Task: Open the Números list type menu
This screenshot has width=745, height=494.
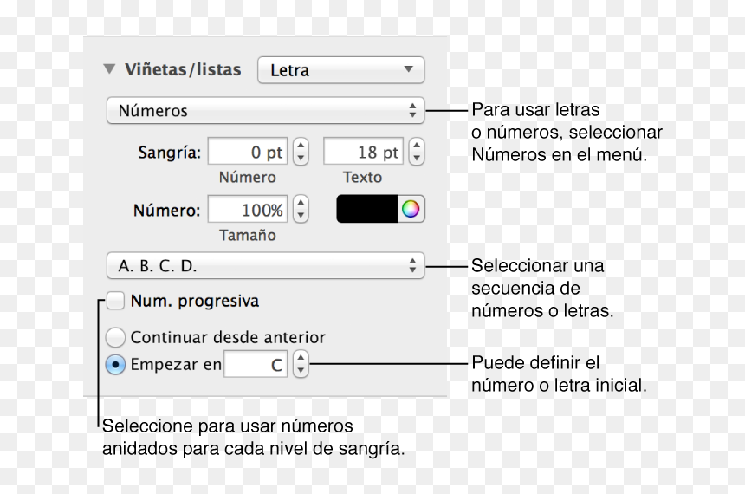Action: [265, 110]
